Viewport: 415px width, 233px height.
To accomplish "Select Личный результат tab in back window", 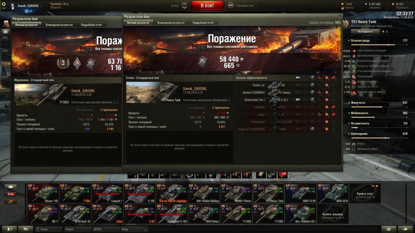I will [x=26, y=25].
